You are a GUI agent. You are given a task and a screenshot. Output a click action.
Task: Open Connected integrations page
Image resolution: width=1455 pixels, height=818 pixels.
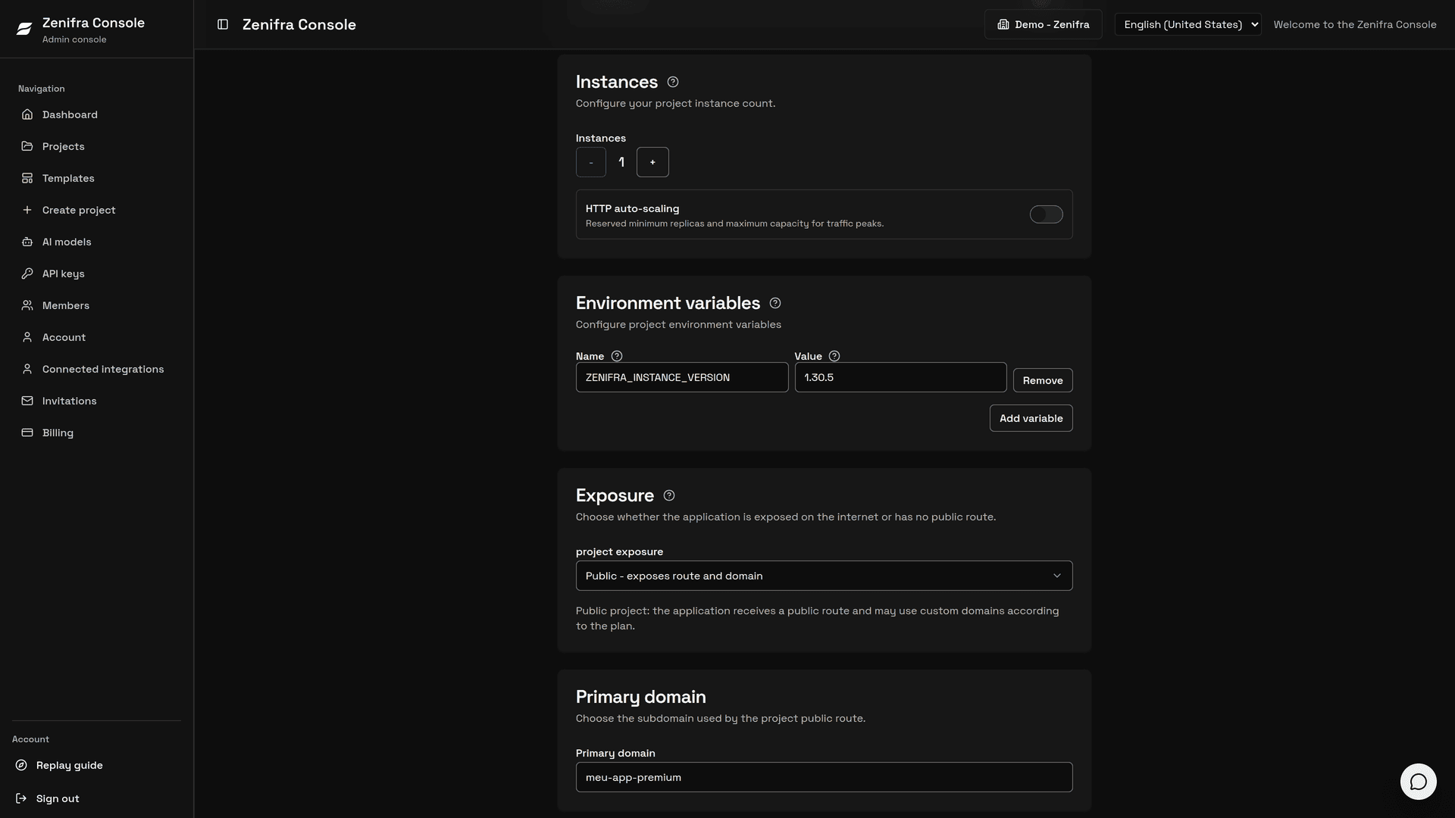96,369
